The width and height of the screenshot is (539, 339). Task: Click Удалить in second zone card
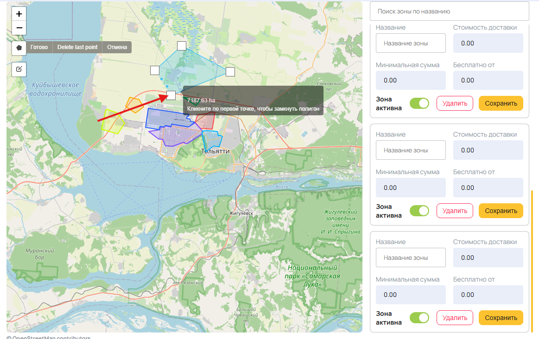click(455, 211)
